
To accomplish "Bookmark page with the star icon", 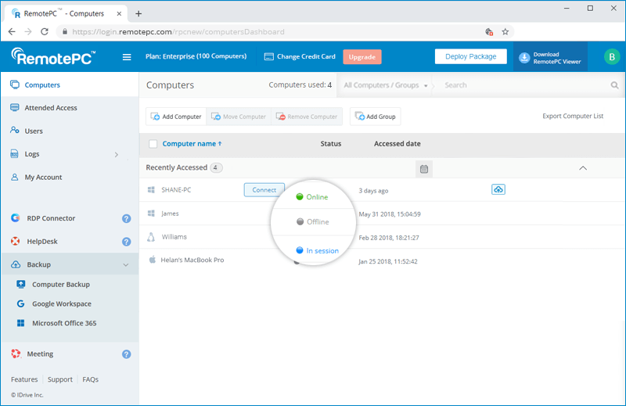I will [x=505, y=32].
